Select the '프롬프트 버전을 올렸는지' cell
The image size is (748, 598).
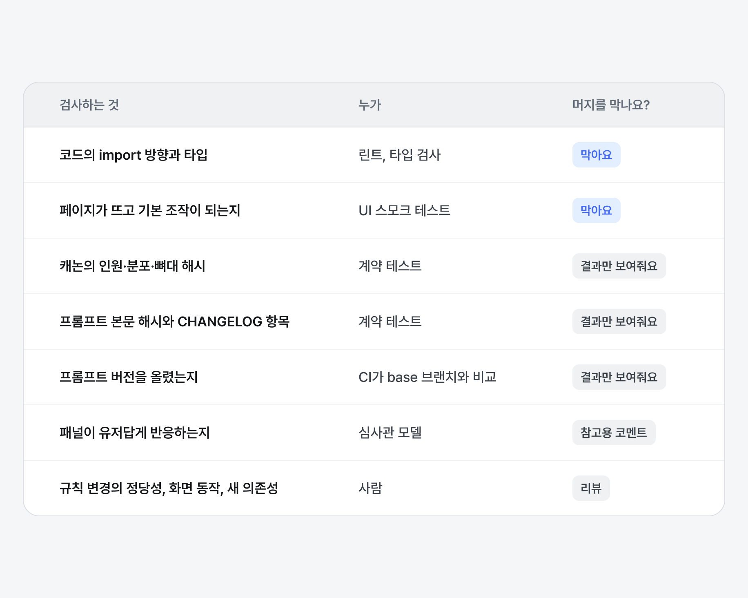(x=129, y=377)
